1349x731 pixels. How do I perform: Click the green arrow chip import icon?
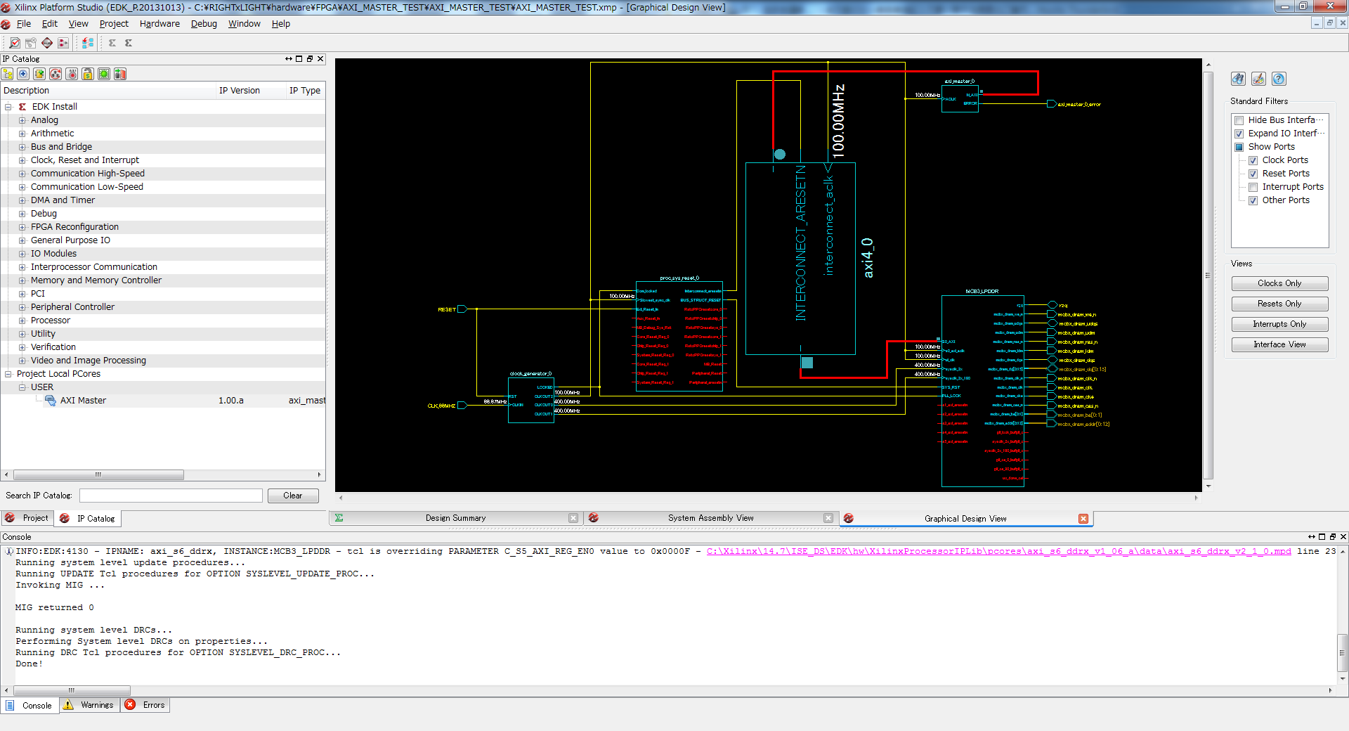tap(120, 74)
